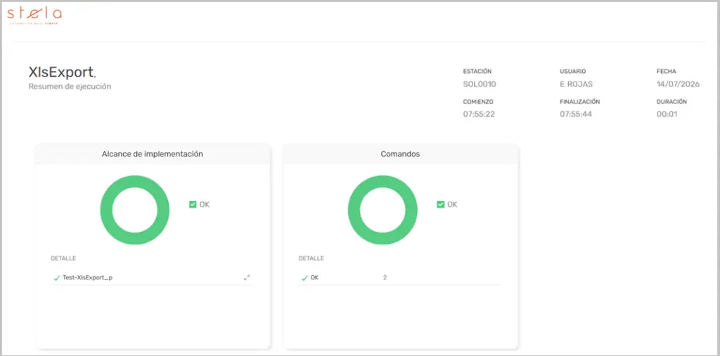Click the Comandos panel header
The width and height of the screenshot is (720, 356).
400,154
